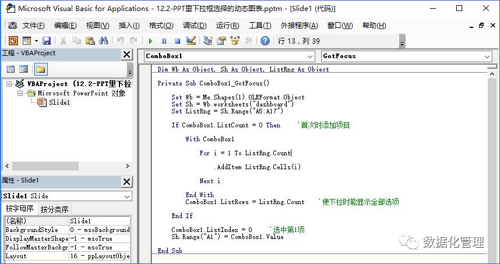Close the 工程 - VBAProject panel
Screen dimensions: 500x264
pos(126,55)
